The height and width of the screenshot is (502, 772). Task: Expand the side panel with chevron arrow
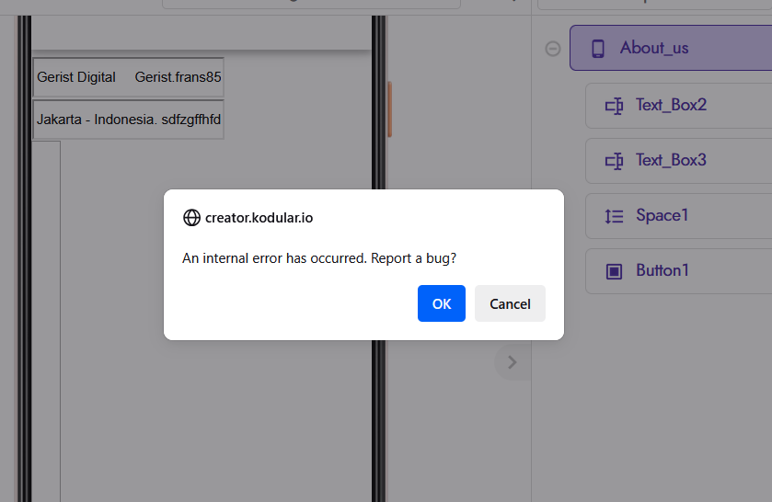512,362
